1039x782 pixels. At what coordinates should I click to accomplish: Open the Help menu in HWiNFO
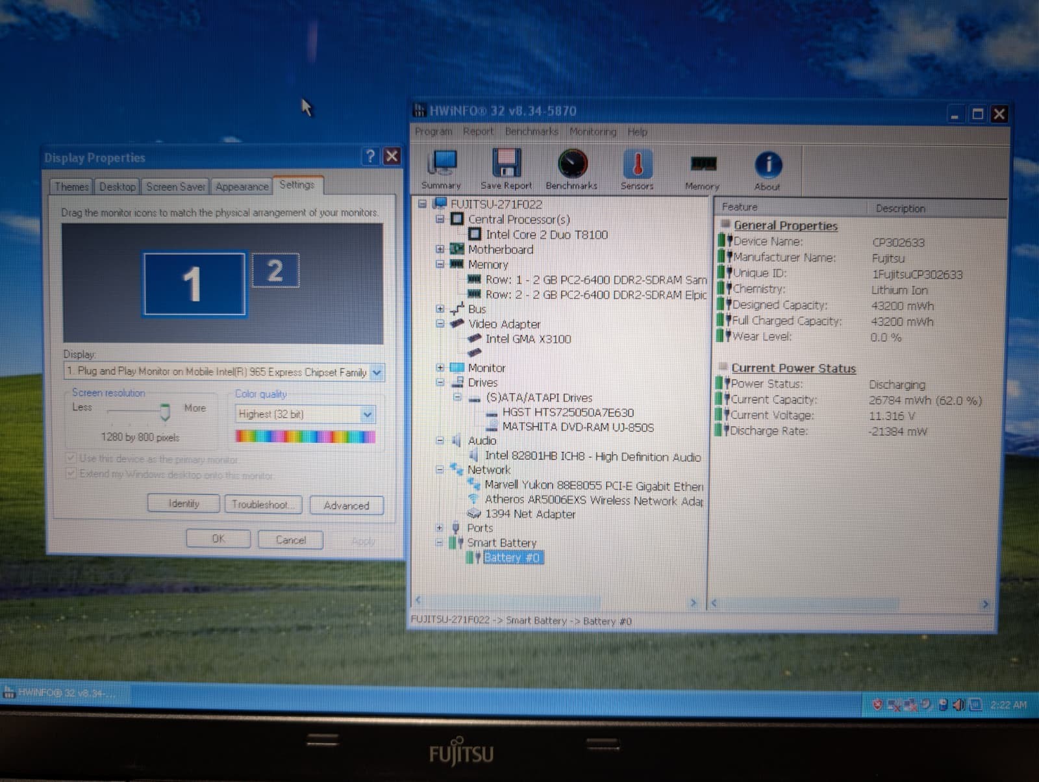tap(637, 132)
